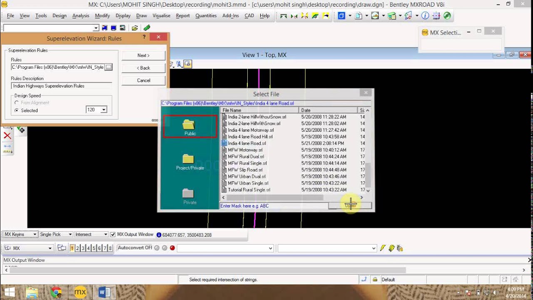
Task: Toggle view number 2 button
Action: coord(77,248)
